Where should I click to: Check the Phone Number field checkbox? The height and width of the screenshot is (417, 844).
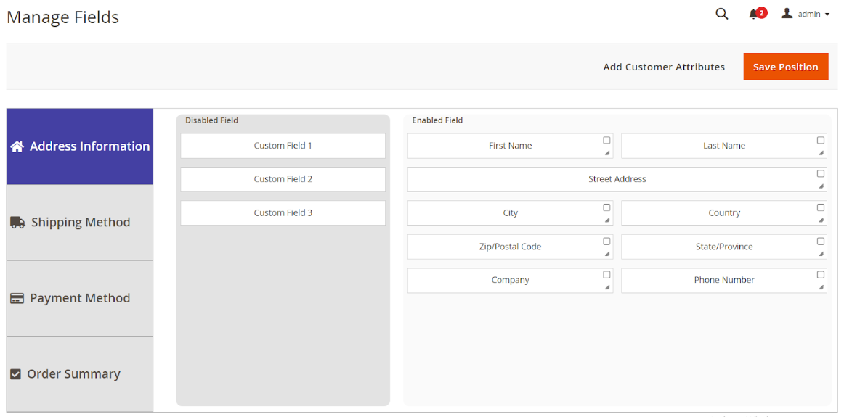(x=821, y=275)
